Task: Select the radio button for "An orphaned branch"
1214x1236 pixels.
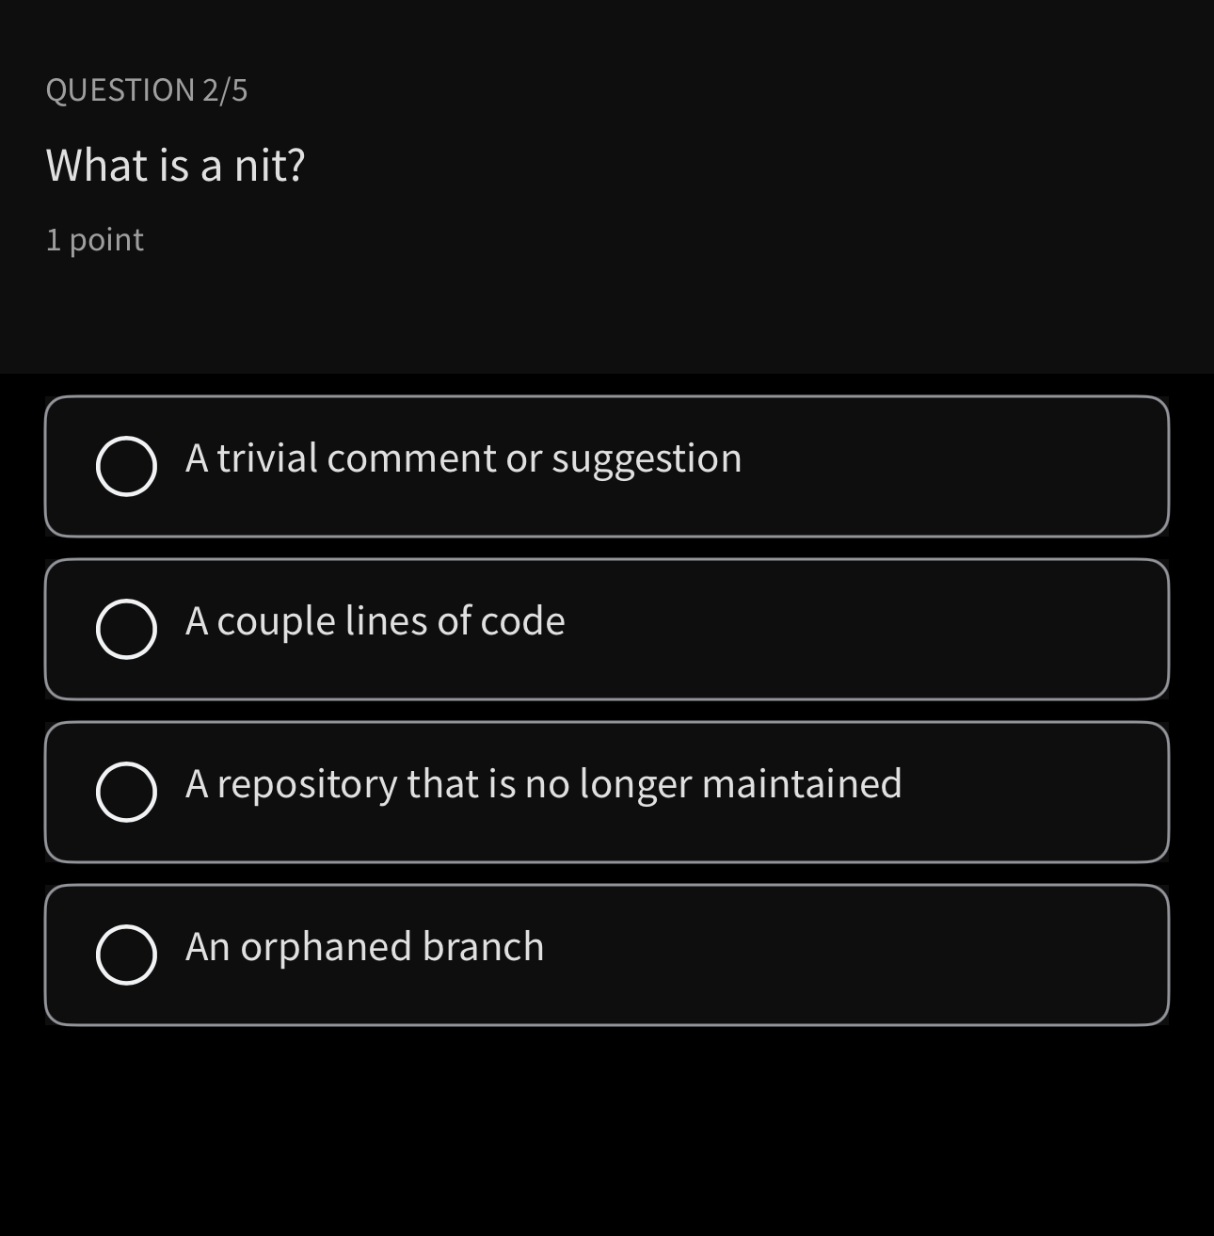Action: [x=125, y=955]
